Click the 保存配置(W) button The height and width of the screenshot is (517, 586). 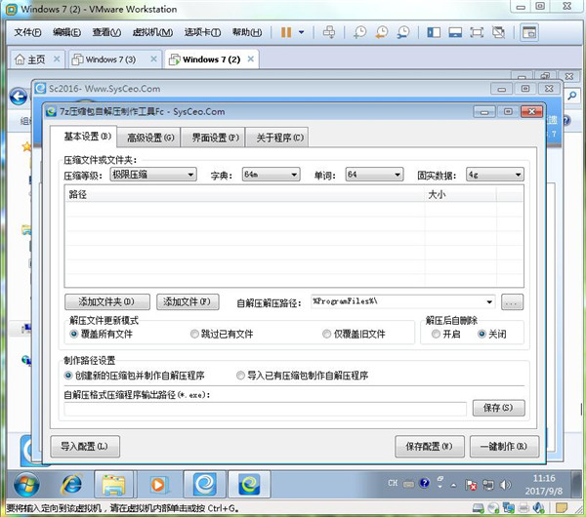(430, 446)
